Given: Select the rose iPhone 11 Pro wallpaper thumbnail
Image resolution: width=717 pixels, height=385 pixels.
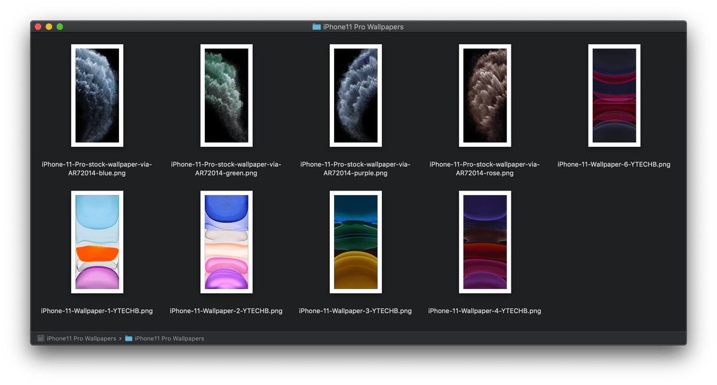Looking at the screenshot, I should tap(485, 96).
